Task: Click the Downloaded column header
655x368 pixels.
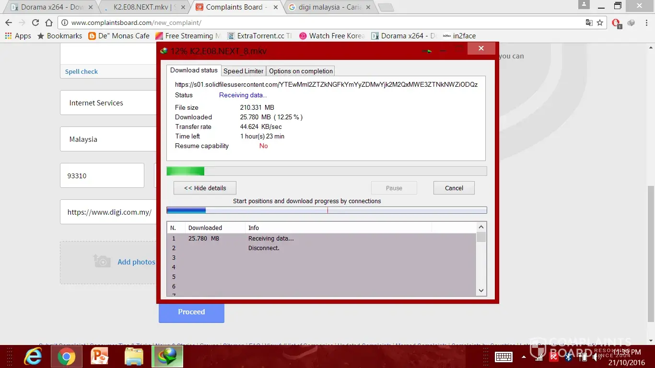Action: tap(215, 228)
